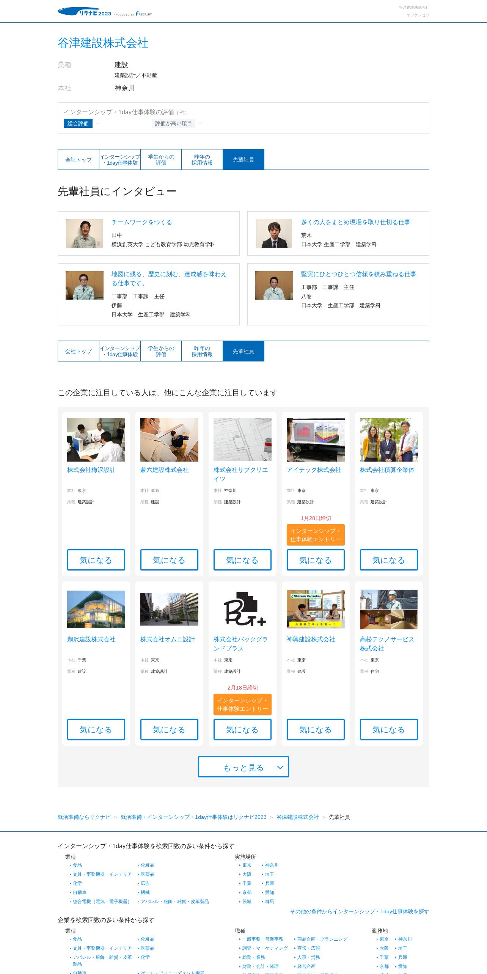Select 人事・労務 under 職種

[x=309, y=957]
